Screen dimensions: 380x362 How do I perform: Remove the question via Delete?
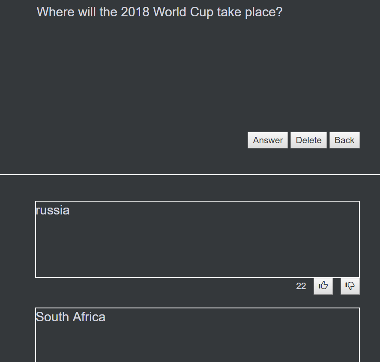click(308, 140)
